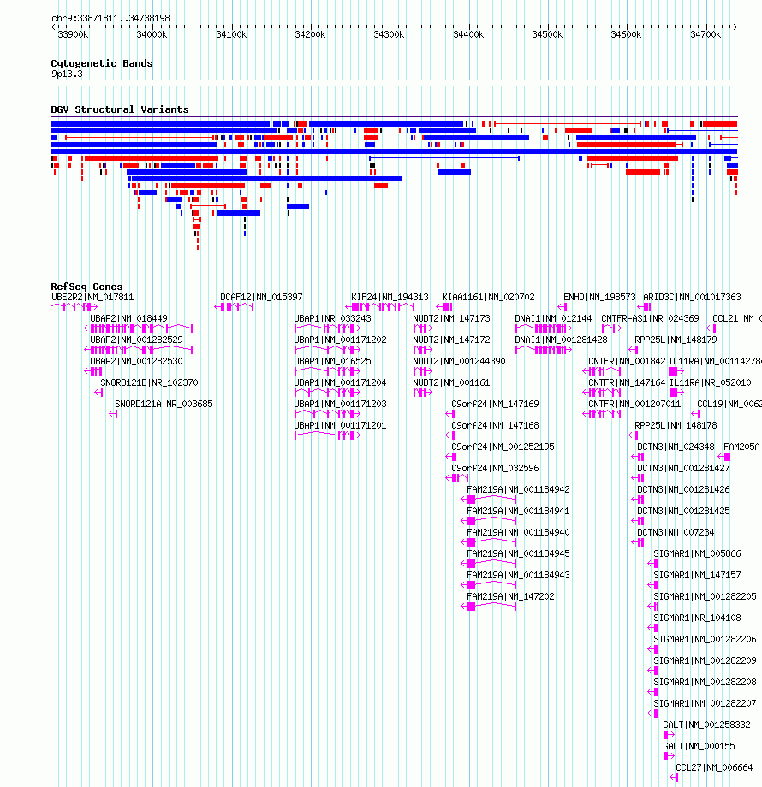Select the RPP25L|NM_148179 transcript label

tap(676, 340)
